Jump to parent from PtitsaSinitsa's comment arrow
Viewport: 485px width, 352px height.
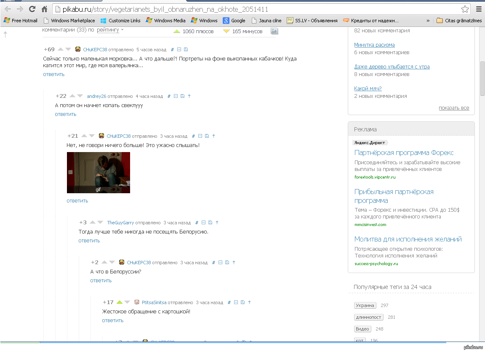pos(249,302)
